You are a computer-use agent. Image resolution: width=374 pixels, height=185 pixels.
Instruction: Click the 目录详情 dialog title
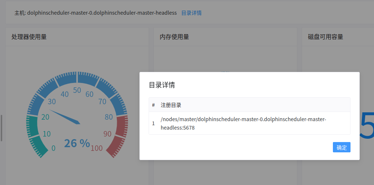(162, 85)
